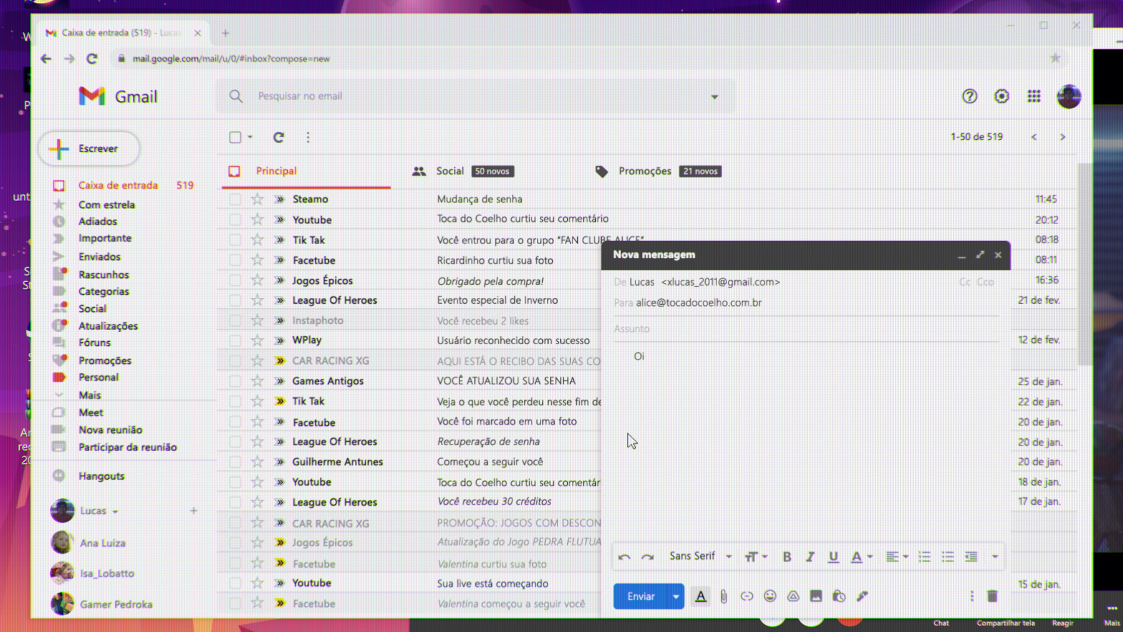
Task: Insert emoji using the smiley icon
Action: [x=770, y=596]
